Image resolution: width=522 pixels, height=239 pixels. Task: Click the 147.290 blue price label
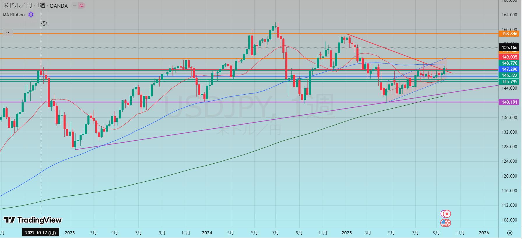pos(509,69)
